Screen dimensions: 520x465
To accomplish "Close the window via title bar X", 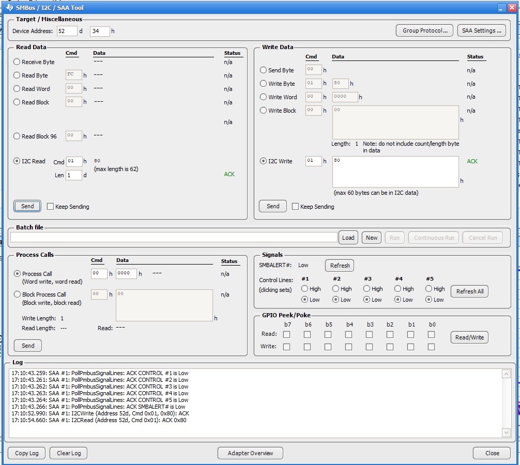I will (x=512, y=8).
